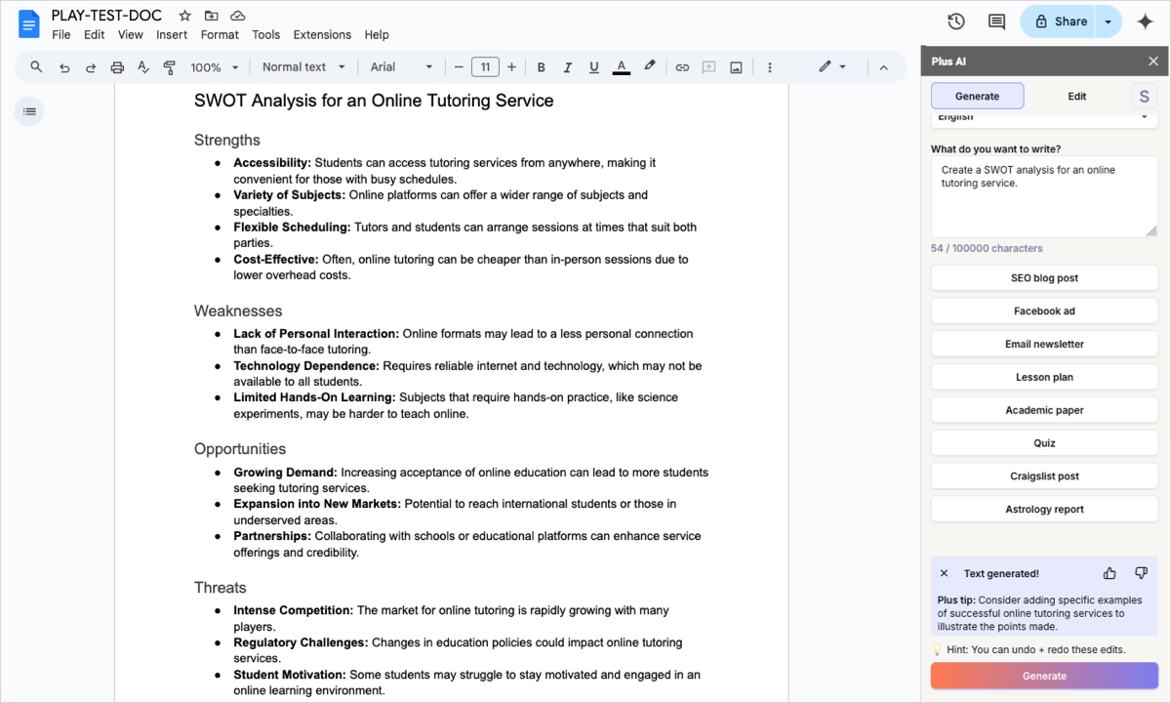This screenshot has width=1171, height=703.
Task: Switch to the Edit tab in Plus AI
Action: (1077, 96)
